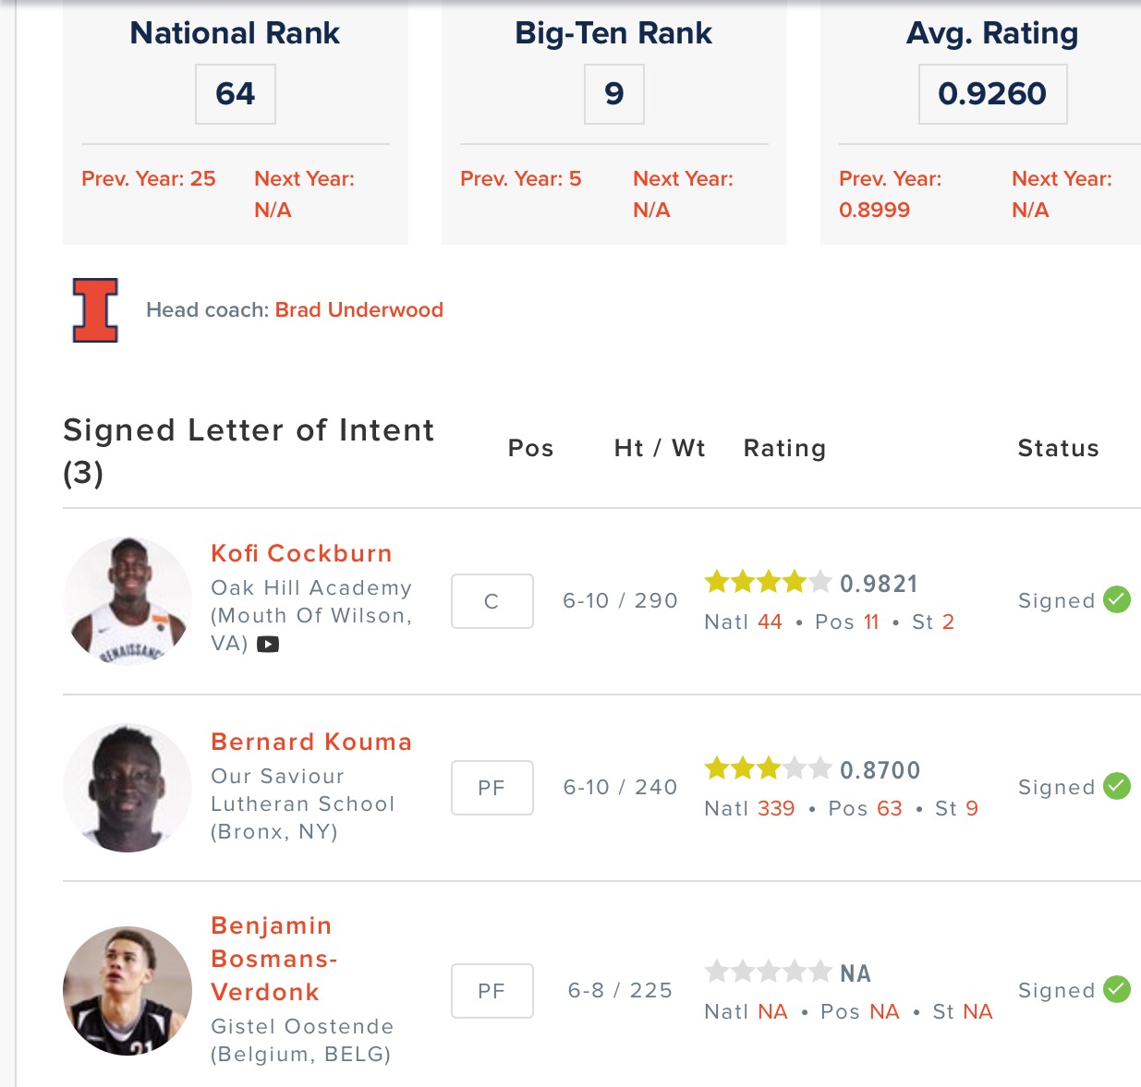Click the C position badge for Cockburn
The width and height of the screenshot is (1141, 1087).
(492, 601)
